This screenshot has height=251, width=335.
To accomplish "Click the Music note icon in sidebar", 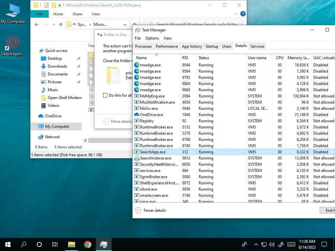I will (x=44, y=90).
